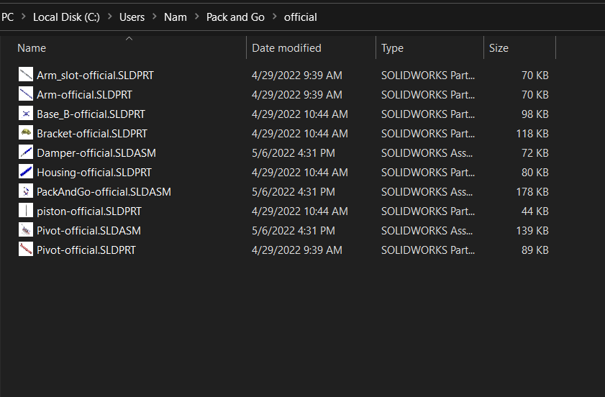Select the file name Pivot-official.SLDASM
This screenshot has height=397, width=605.
pos(88,231)
